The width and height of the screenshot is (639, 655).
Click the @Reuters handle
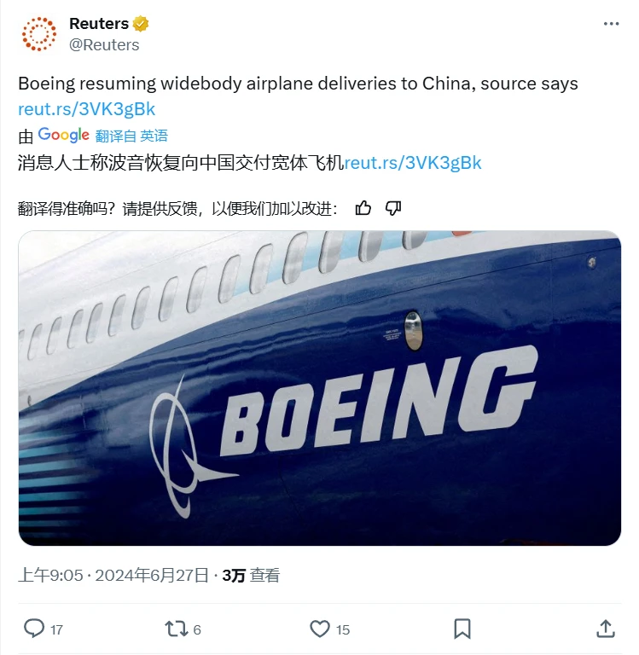point(104,44)
